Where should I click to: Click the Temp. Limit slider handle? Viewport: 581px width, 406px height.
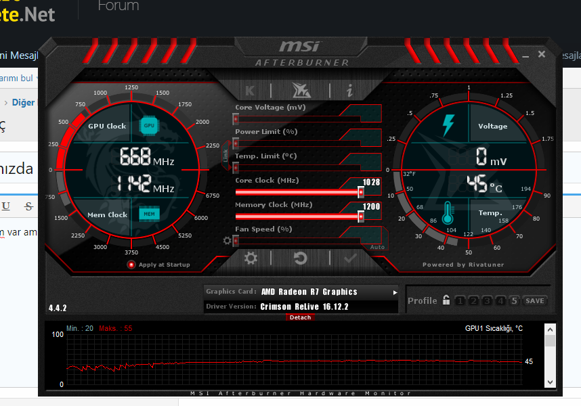[236, 168]
